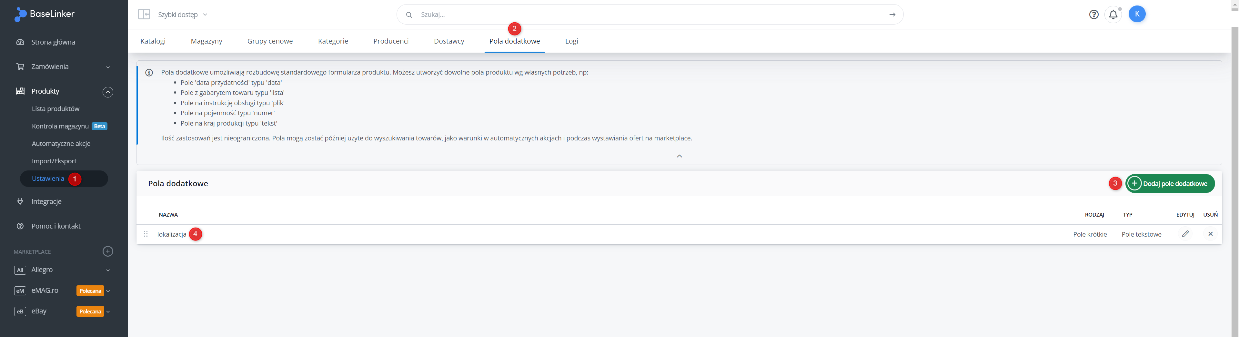Edit lokalizacja field with pencil icon
The width and height of the screenshot is (1239, 337).
[1185, 234]
